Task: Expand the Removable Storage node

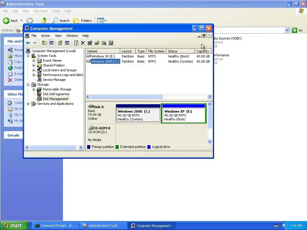Action: tap(34, 89)
